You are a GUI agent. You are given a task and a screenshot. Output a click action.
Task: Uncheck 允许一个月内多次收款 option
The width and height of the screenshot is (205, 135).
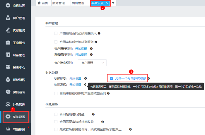tap(112, 78)
